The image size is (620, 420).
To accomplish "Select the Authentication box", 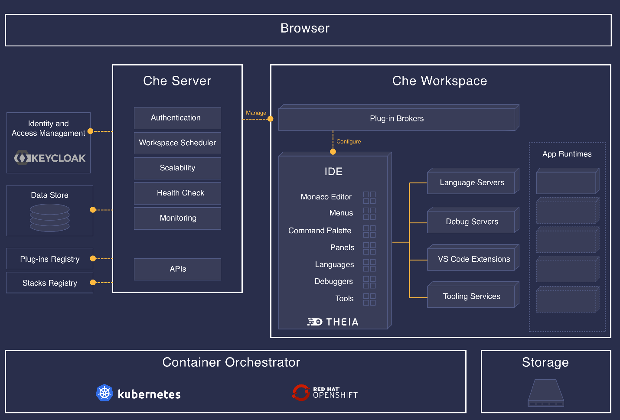I will click(177, 118).
